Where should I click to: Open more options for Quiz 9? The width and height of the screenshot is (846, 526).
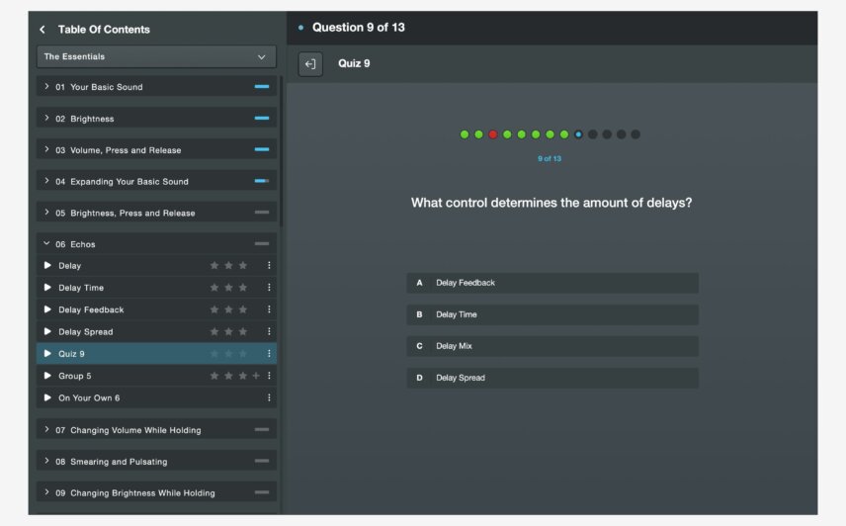coord(269,354)
